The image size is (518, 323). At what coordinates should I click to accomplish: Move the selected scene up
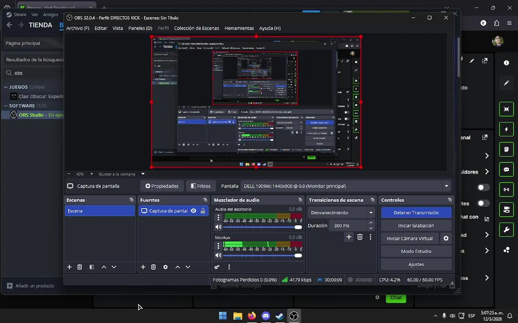(x=104, y=267)
